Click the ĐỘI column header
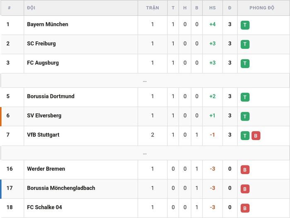 pyautogui.click(x=31, y=8)
